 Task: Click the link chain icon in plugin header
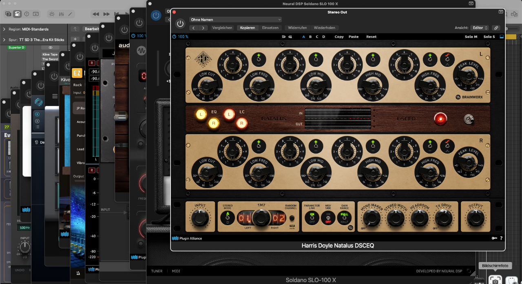click(496, 28)
